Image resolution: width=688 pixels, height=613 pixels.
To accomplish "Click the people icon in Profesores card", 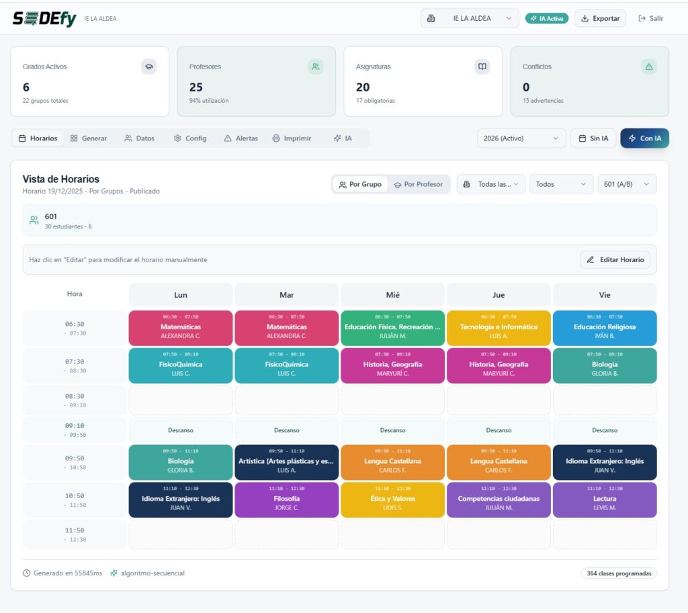I will click(316, 67).
